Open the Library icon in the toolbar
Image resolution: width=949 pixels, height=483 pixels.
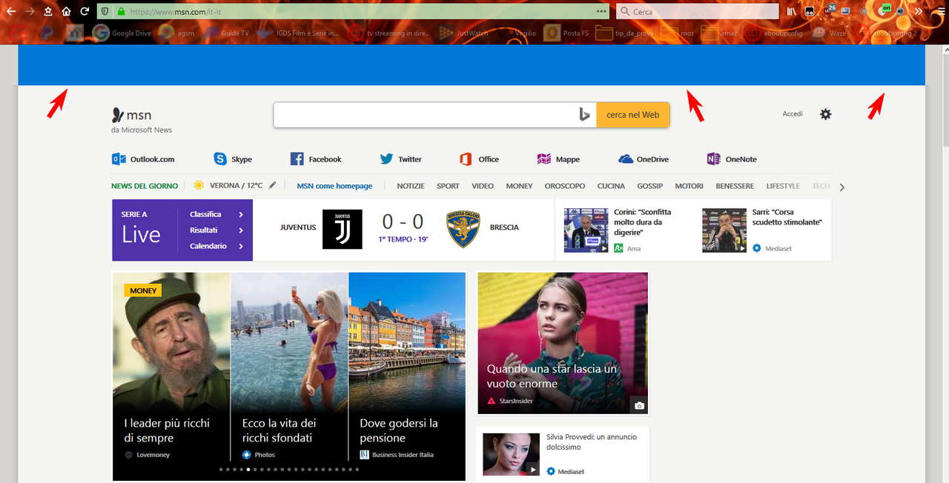[x=792, y=11]
